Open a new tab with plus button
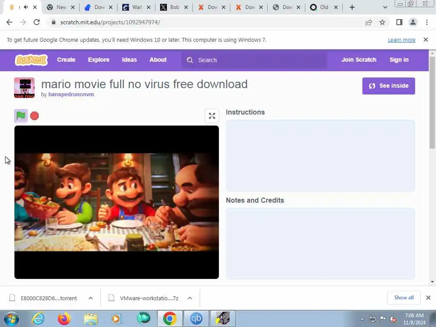 352,8
